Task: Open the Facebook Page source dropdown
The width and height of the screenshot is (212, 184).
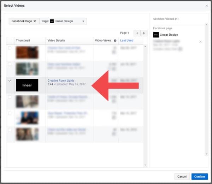Action: point(24,21)
